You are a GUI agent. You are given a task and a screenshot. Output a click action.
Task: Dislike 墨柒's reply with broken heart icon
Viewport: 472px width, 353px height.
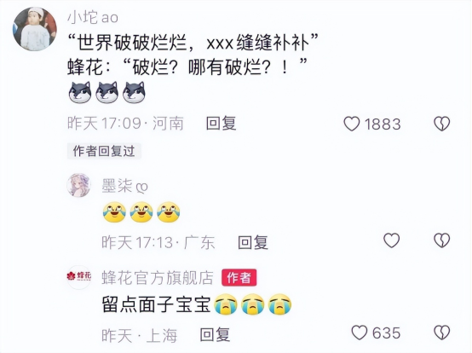coord(442,240)
